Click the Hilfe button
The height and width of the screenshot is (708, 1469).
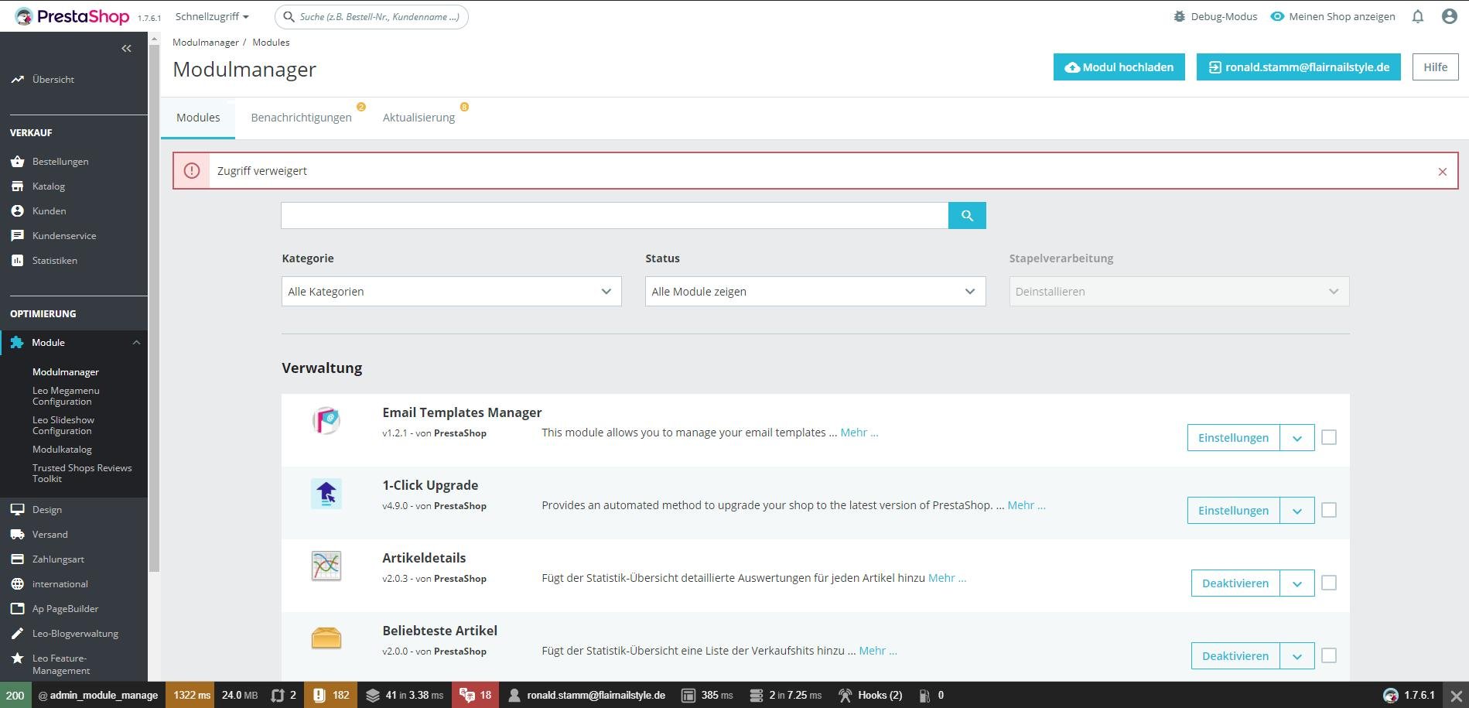coord(1435,67)
